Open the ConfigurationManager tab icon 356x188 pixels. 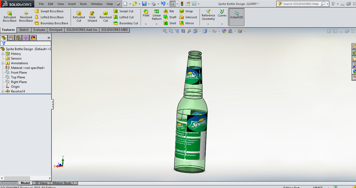click(x=18, y=38)
